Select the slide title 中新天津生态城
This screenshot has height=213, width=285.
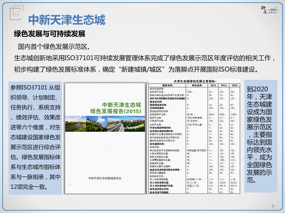pyautogui.click(x=67, y=20)
